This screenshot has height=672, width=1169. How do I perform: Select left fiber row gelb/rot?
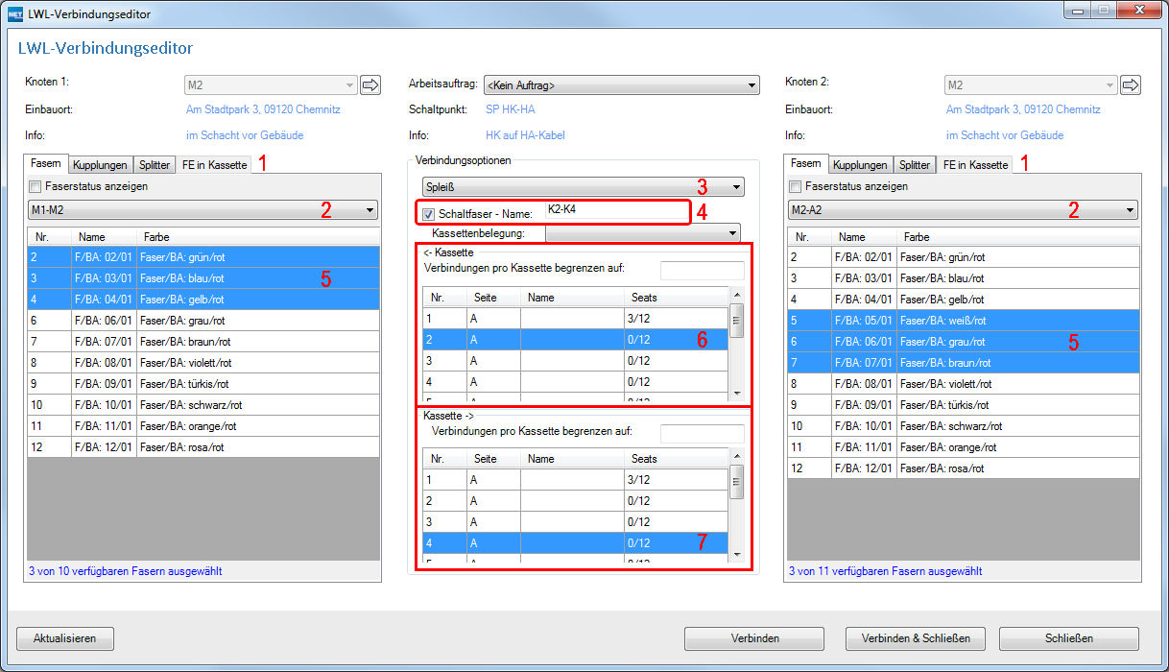pyautogui.click(x=203, y=300)
